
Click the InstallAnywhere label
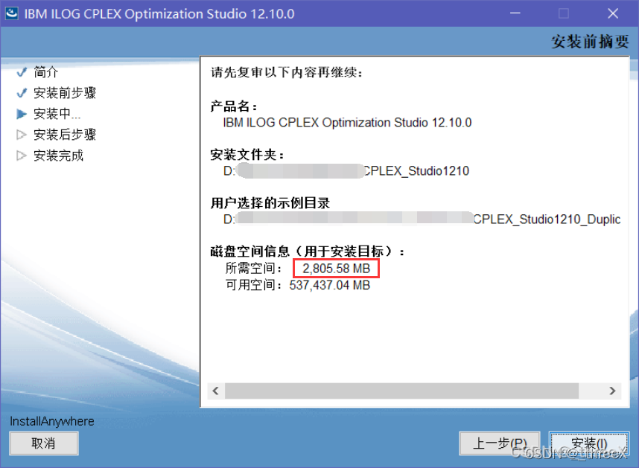click(51, 421)
